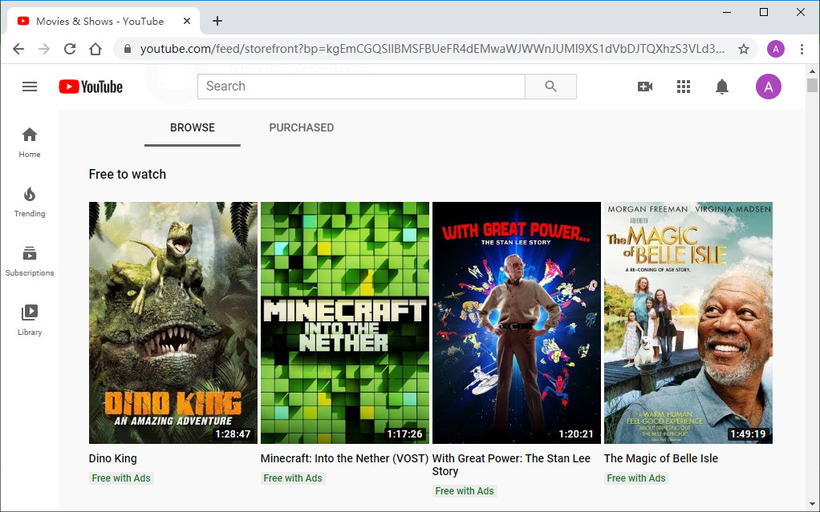
Task: Click the Minecraft: Into the Nether (VOST) title
Action: tap(345, 458)
